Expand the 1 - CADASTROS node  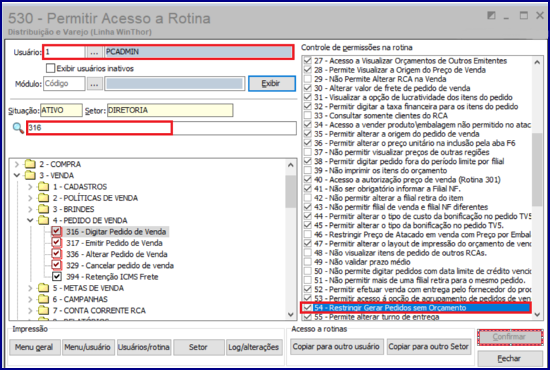(x=30, y=186)
